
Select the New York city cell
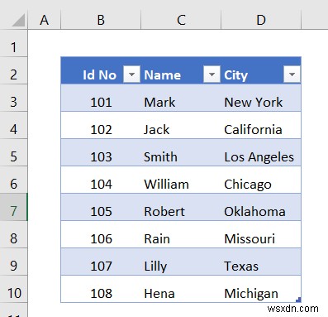pos(261,98)
